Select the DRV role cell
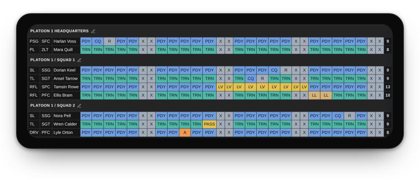 tap(34, 133)
